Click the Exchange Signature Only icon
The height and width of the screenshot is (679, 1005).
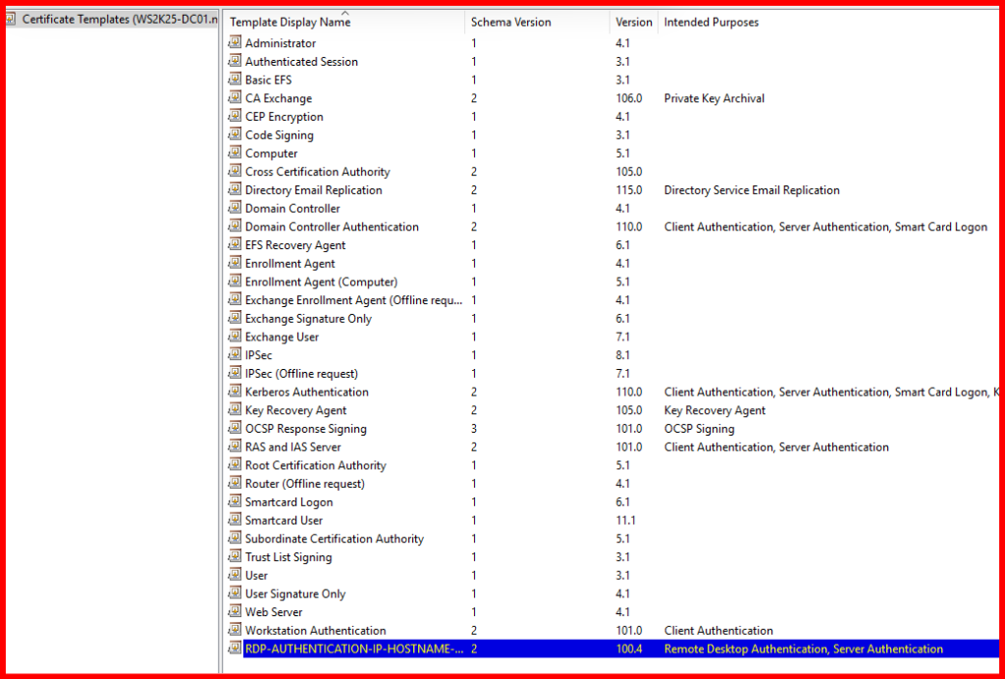(x=235, y=318)
